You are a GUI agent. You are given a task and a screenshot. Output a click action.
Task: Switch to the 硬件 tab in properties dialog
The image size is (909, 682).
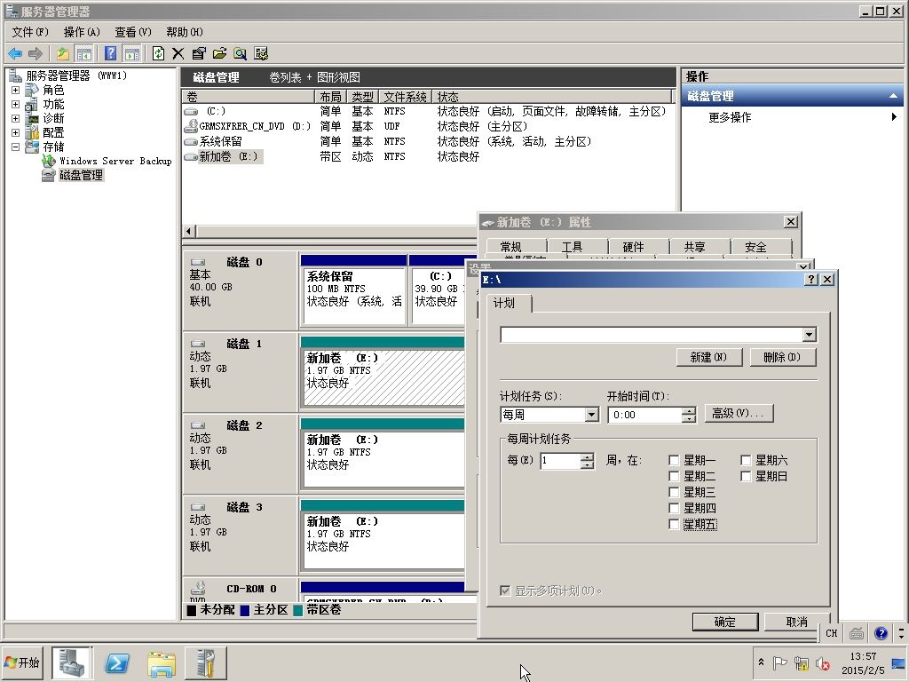633,247
